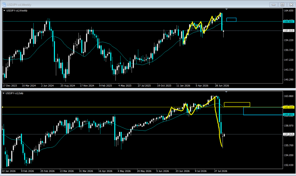Click the 158.970 level on the daily price scale
This screenshot has height=176, width=296.
pos(289,126)
